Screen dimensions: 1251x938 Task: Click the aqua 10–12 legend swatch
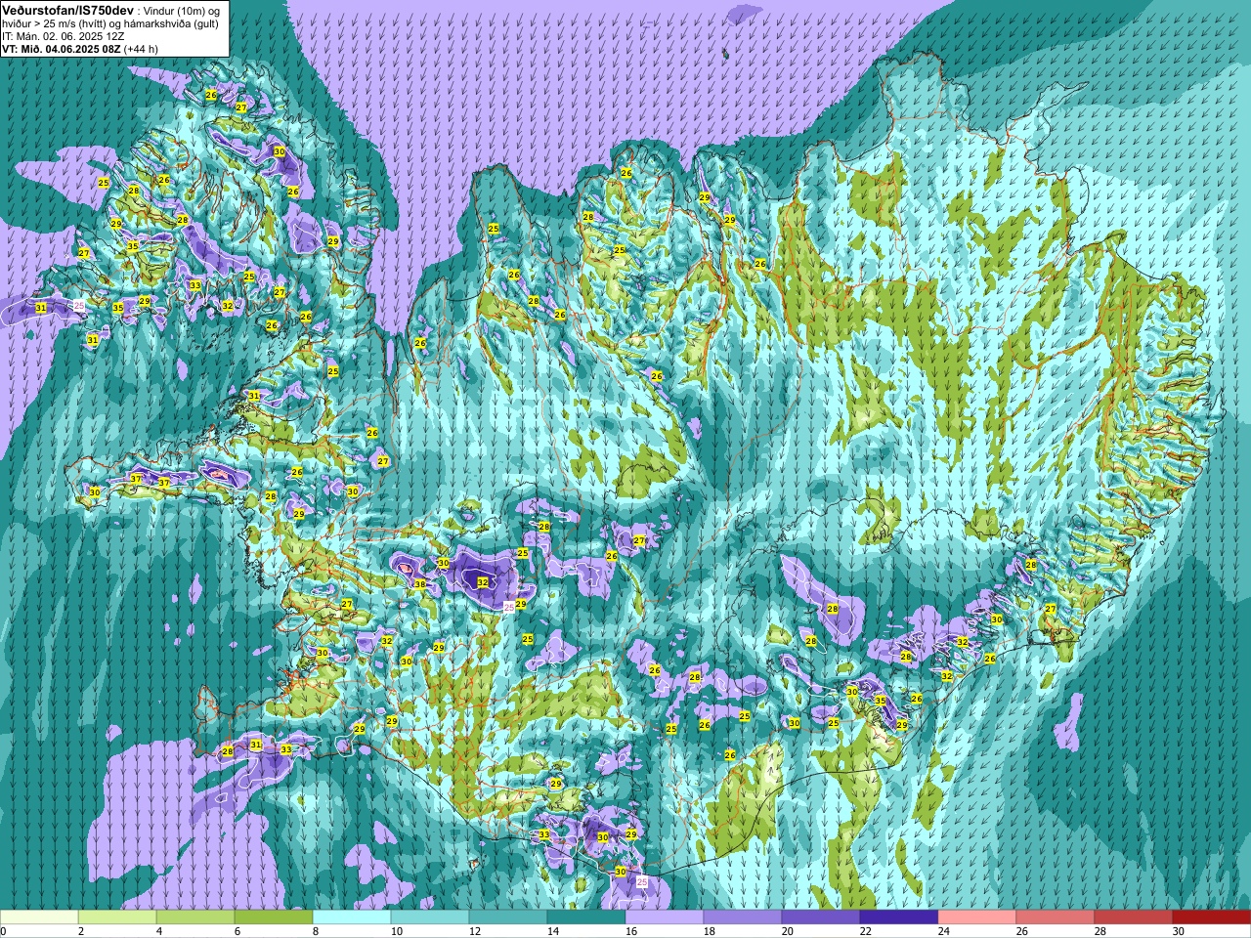430,917
